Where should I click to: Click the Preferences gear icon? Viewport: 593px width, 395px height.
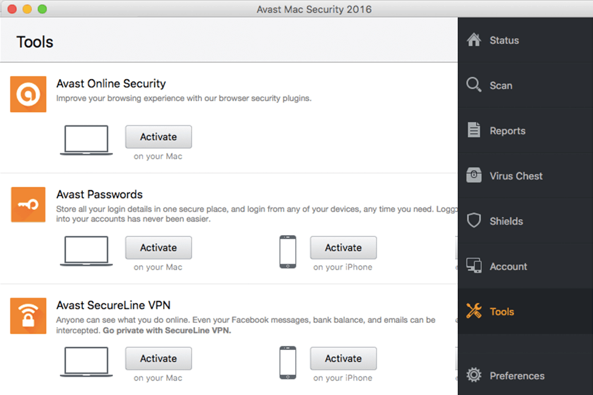(474, 375)
